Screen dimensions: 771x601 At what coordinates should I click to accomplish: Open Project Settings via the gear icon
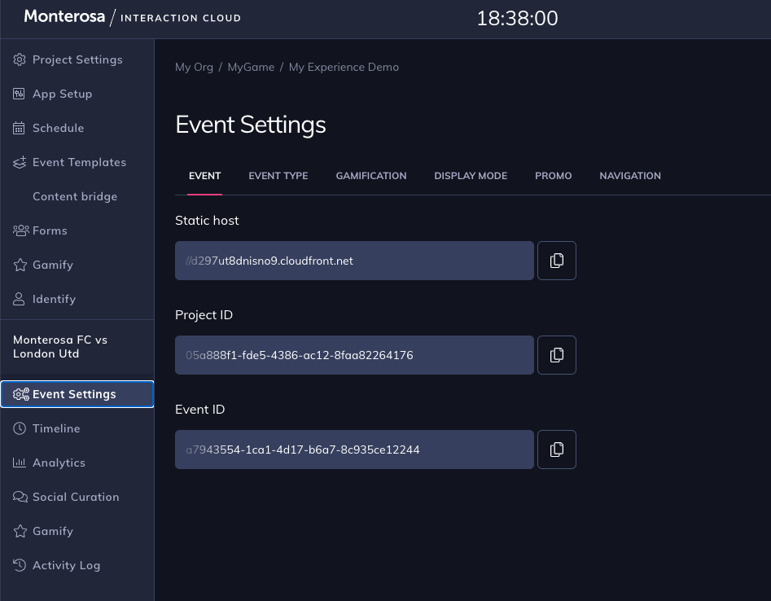[x=20, y=59]
